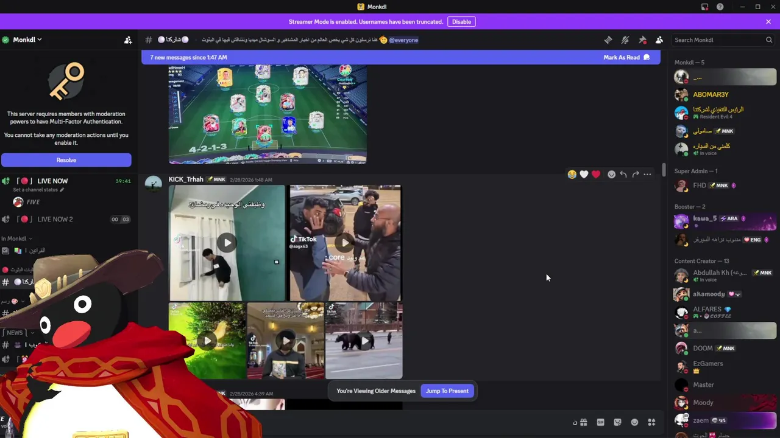React with the laughing-crying emoji
The width and height of the screenshot is (780, 438).
(572, 175)
